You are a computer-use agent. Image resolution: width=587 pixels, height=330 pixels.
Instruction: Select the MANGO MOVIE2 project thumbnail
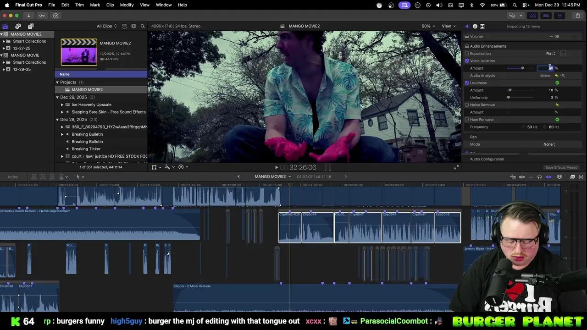coord(79,52)
